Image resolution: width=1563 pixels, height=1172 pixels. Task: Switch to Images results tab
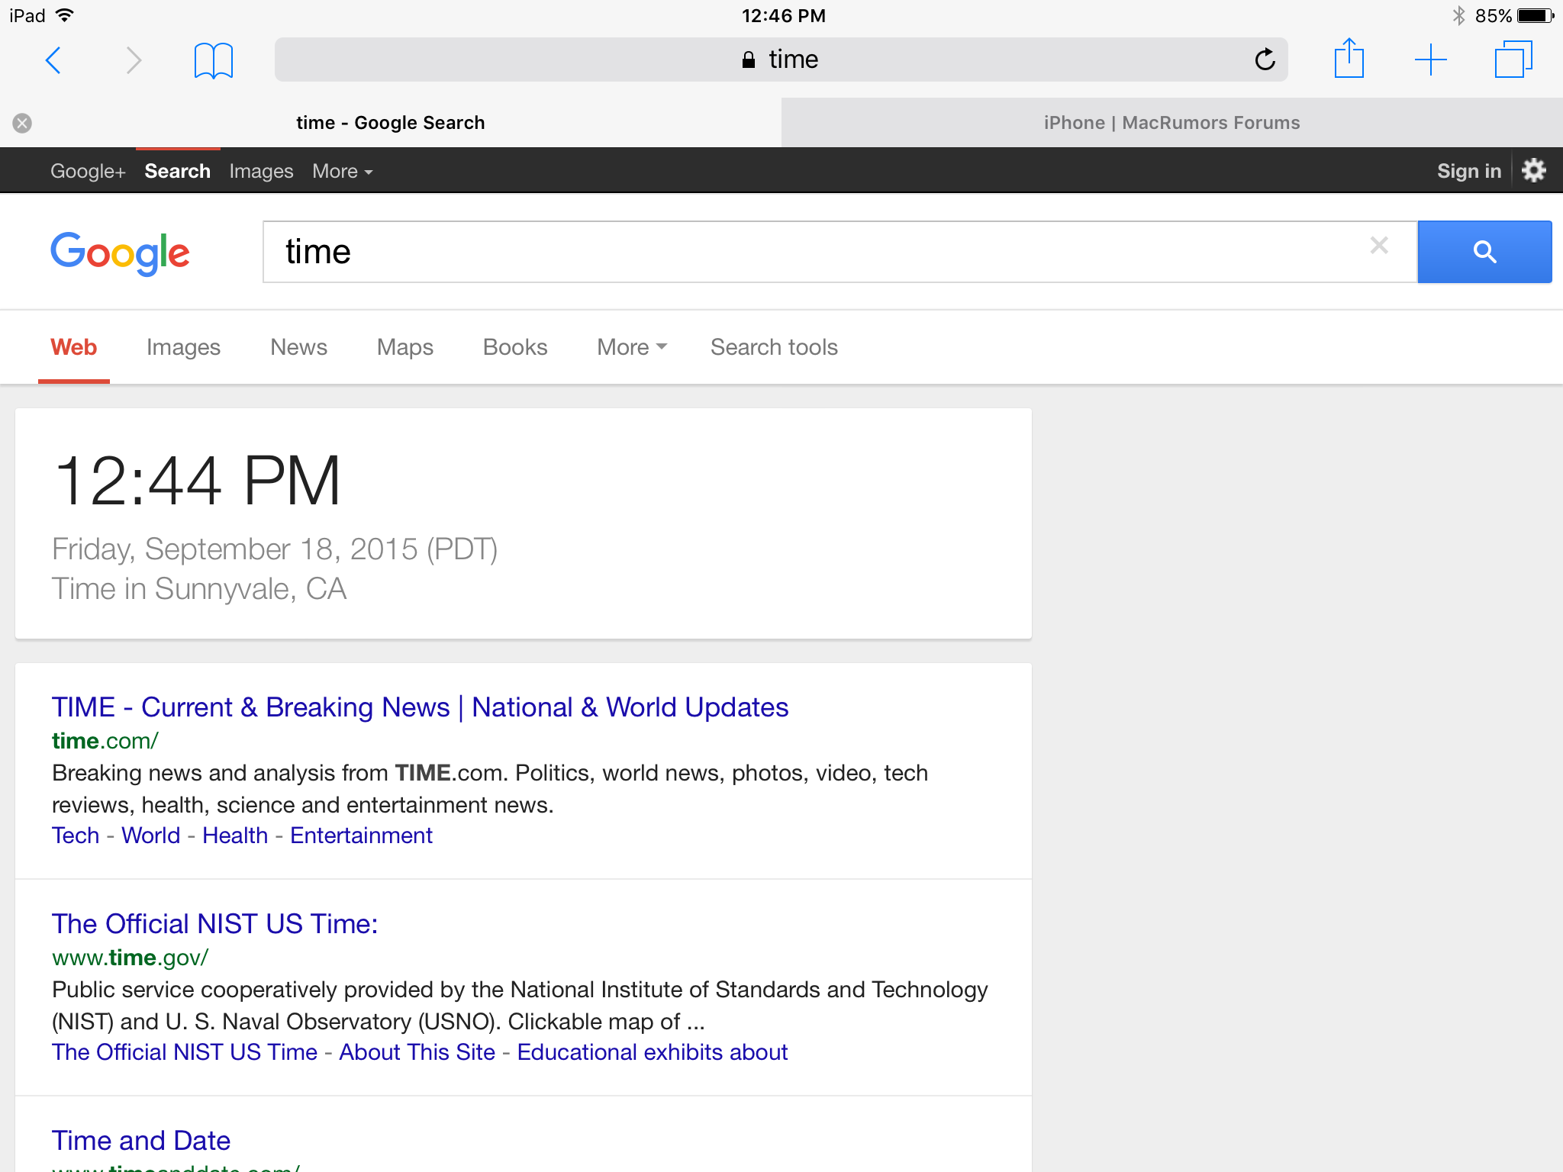[183, 347]
